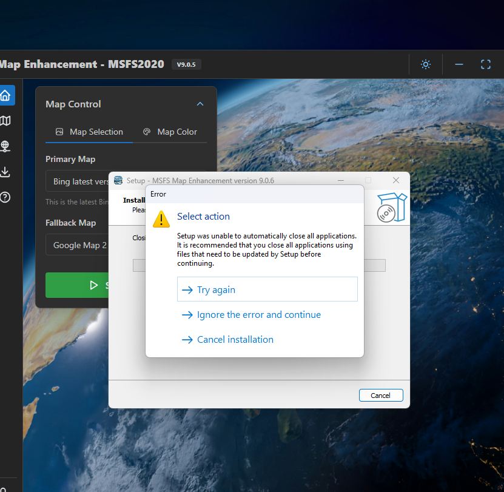The height and width of the screenshot is (492, 504).
Task: Click the download sidebar icon
Action: [x=5, y=172]
